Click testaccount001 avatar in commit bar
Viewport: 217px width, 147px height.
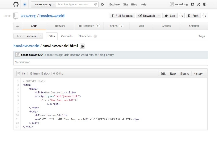pyautogui.click(x=18, y=55)
